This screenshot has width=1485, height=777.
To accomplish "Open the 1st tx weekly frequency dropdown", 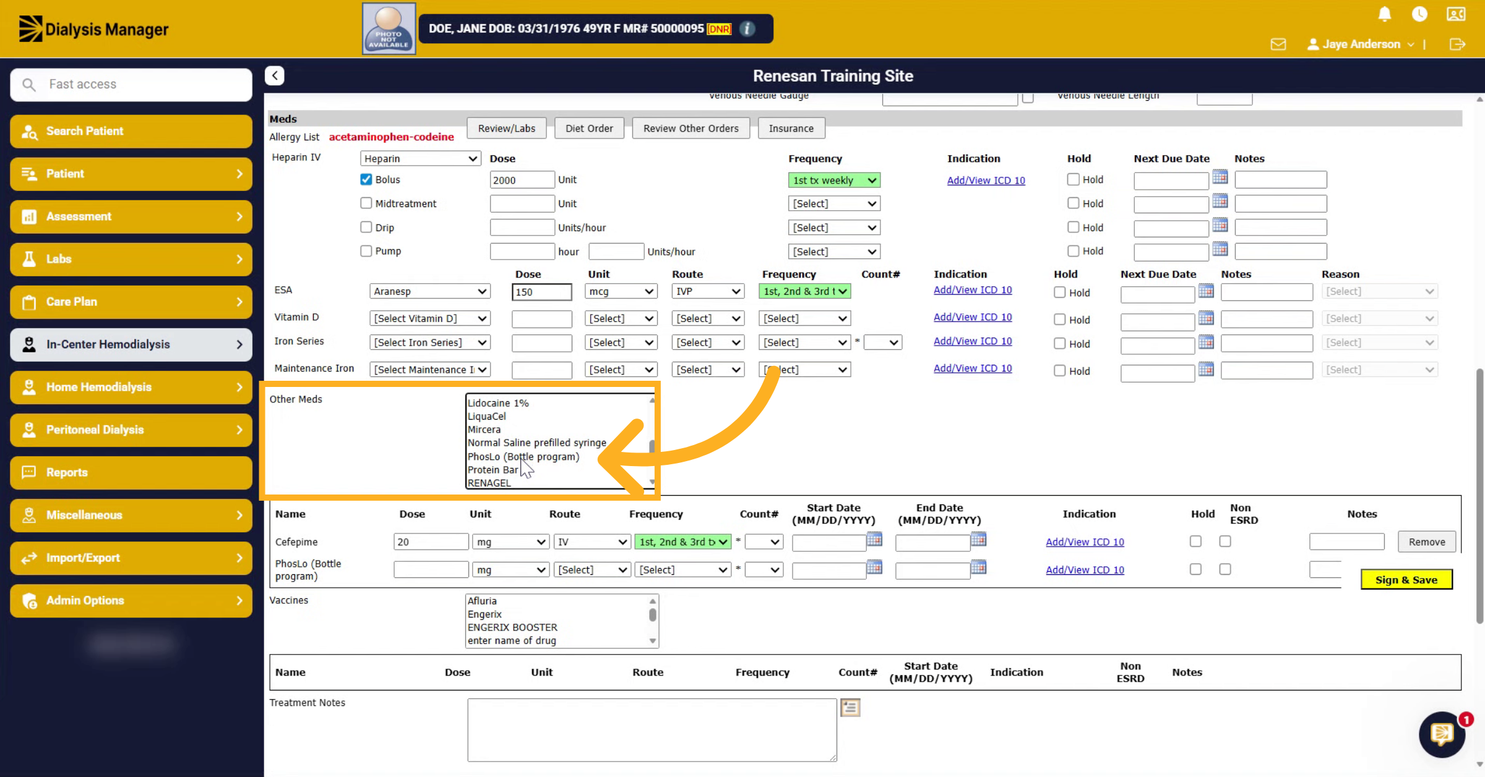I will pos(834,180).
